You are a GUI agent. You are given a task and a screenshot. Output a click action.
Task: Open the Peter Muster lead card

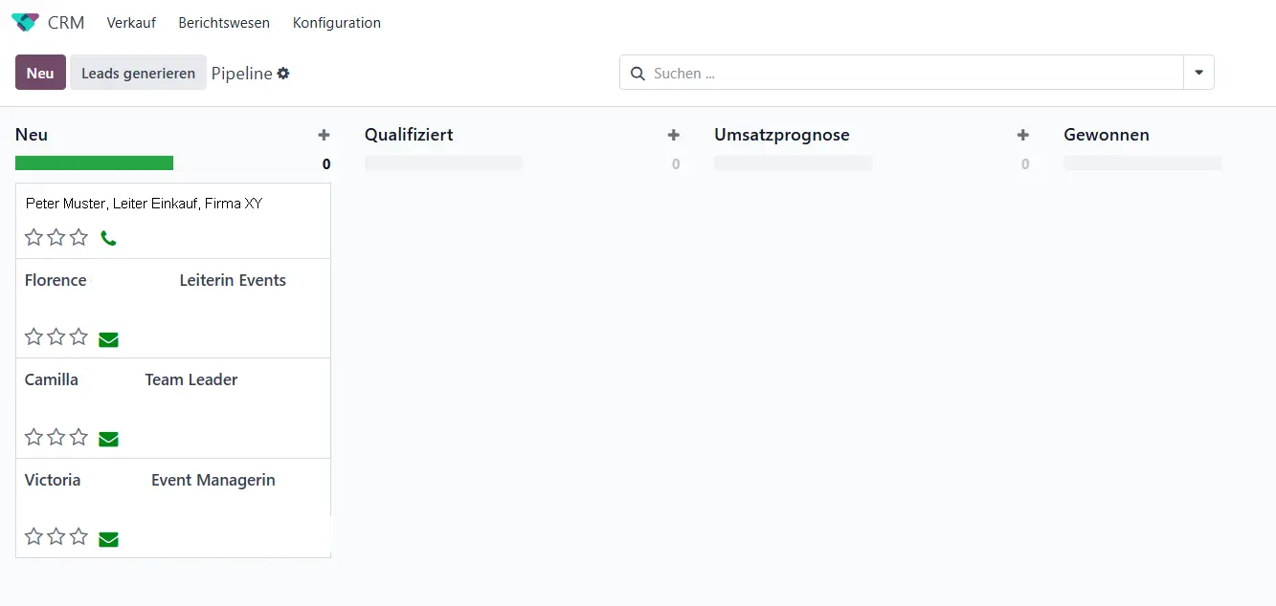coord(173,221)
